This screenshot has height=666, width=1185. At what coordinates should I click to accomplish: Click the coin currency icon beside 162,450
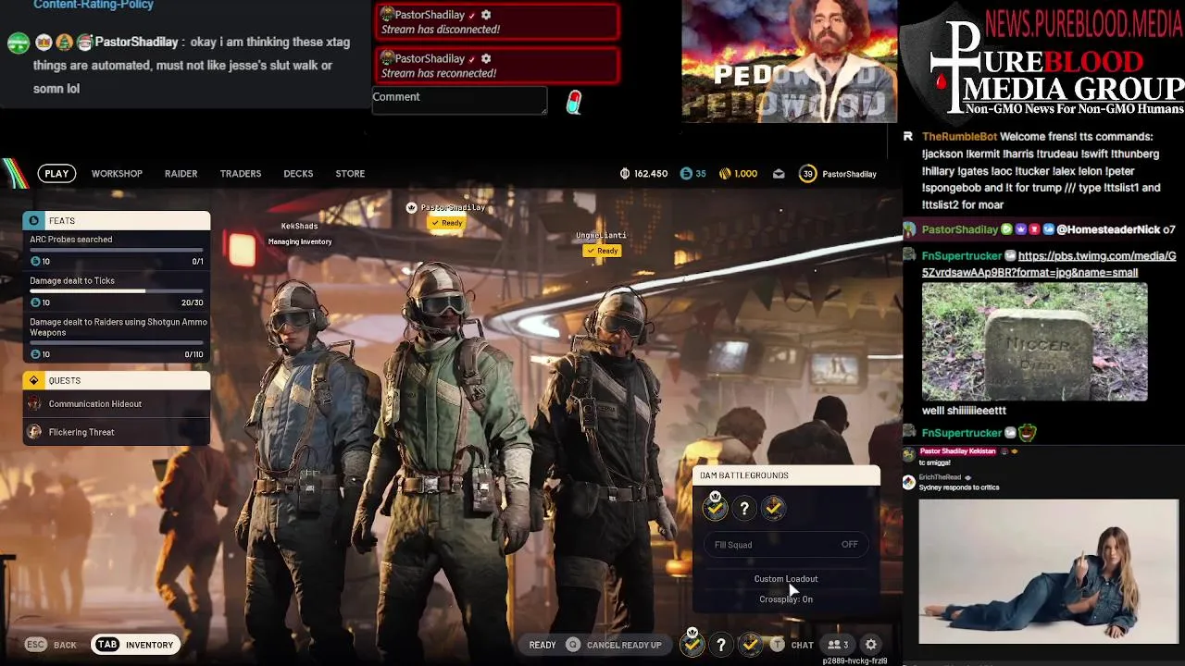coord(625,173)
